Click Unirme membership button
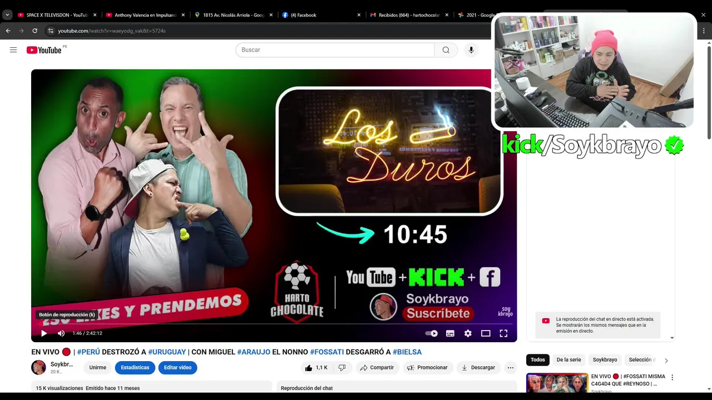The width and height of the screenshot is (712, 400). [97, 368]
